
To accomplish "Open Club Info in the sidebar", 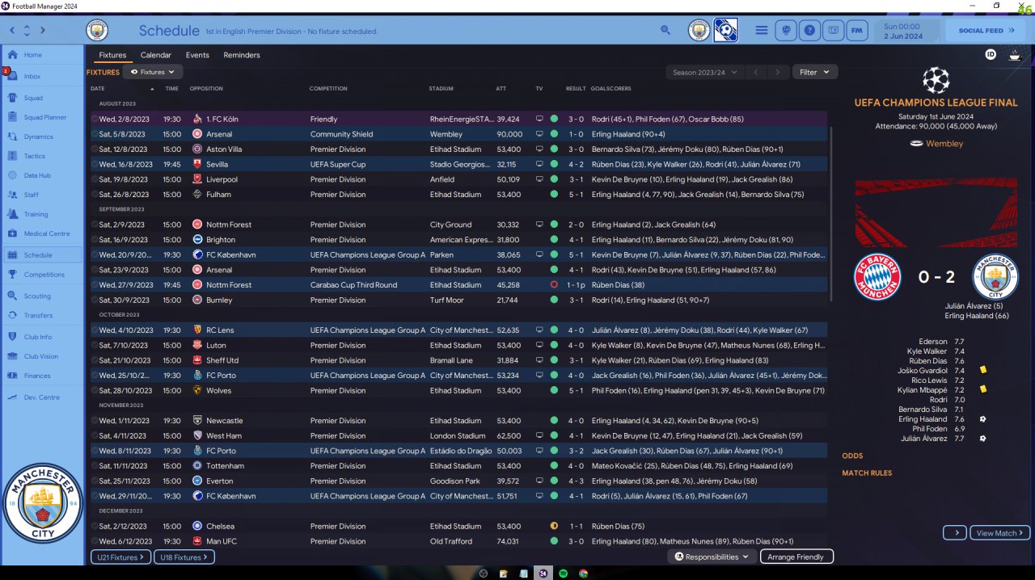I will tap(42, 337).
